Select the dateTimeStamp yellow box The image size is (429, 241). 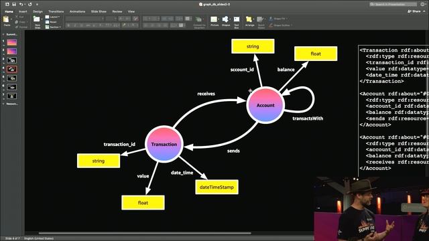click(x=217, y=187)
